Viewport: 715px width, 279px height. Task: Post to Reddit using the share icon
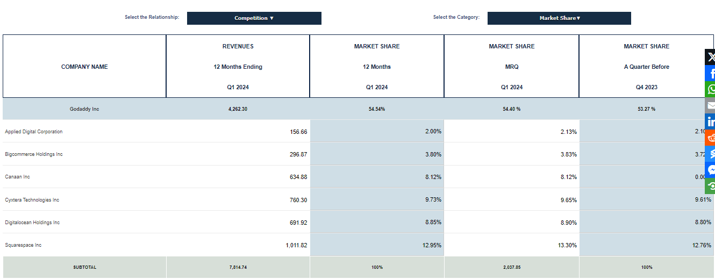coord(710,138)
